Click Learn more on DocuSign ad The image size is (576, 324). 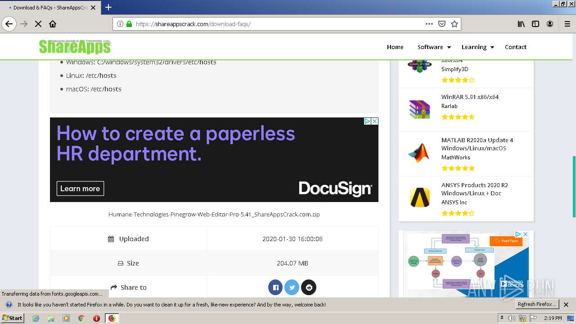pyautogui.click(x=80, y=189)
